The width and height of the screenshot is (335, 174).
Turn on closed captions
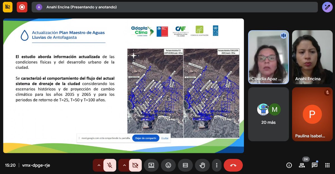pyautogui.click(x=185, y=165)
